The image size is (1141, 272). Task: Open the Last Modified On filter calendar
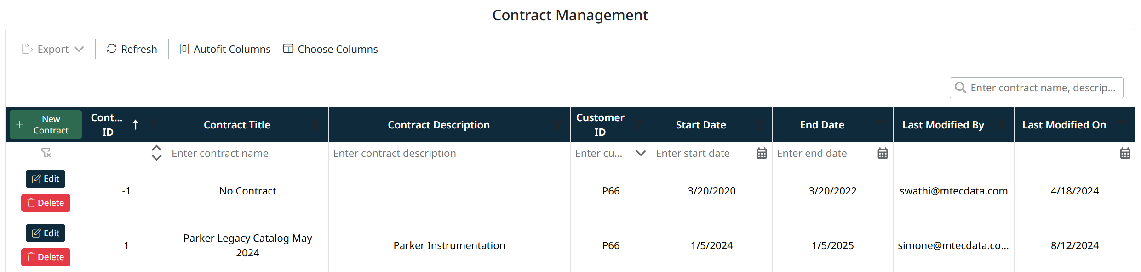[1125, 153]
